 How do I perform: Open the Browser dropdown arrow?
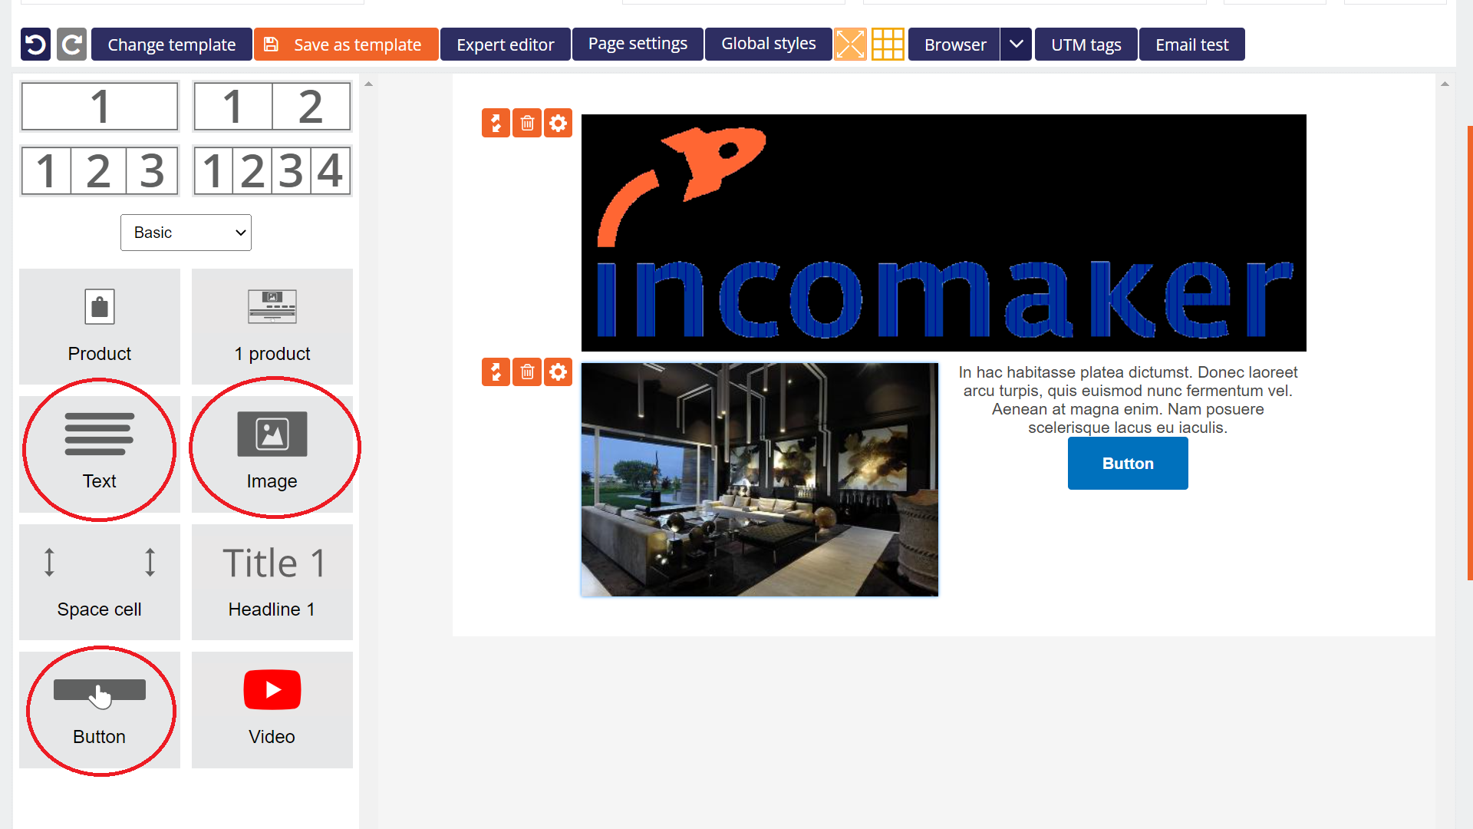(1016, 45)
